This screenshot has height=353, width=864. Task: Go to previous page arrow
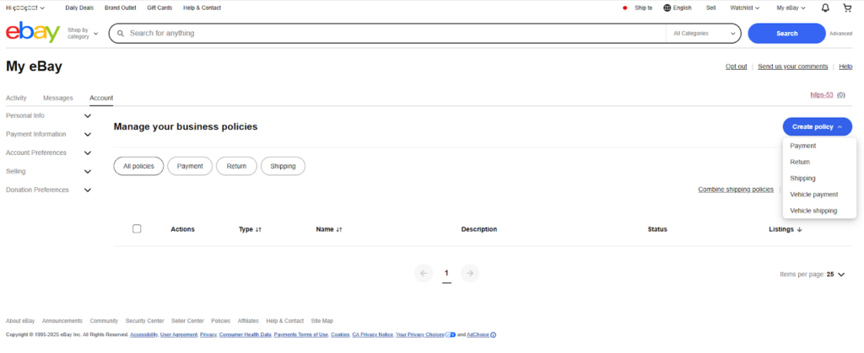pos(424,273)
